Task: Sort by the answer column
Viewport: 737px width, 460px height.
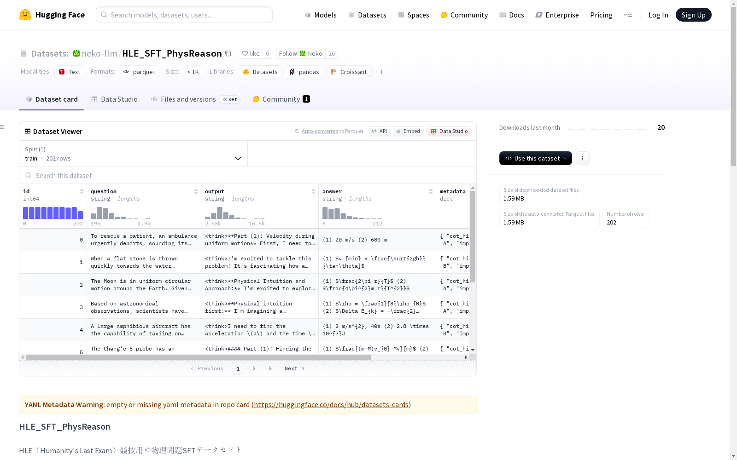Action: click(x=431, y=191)
